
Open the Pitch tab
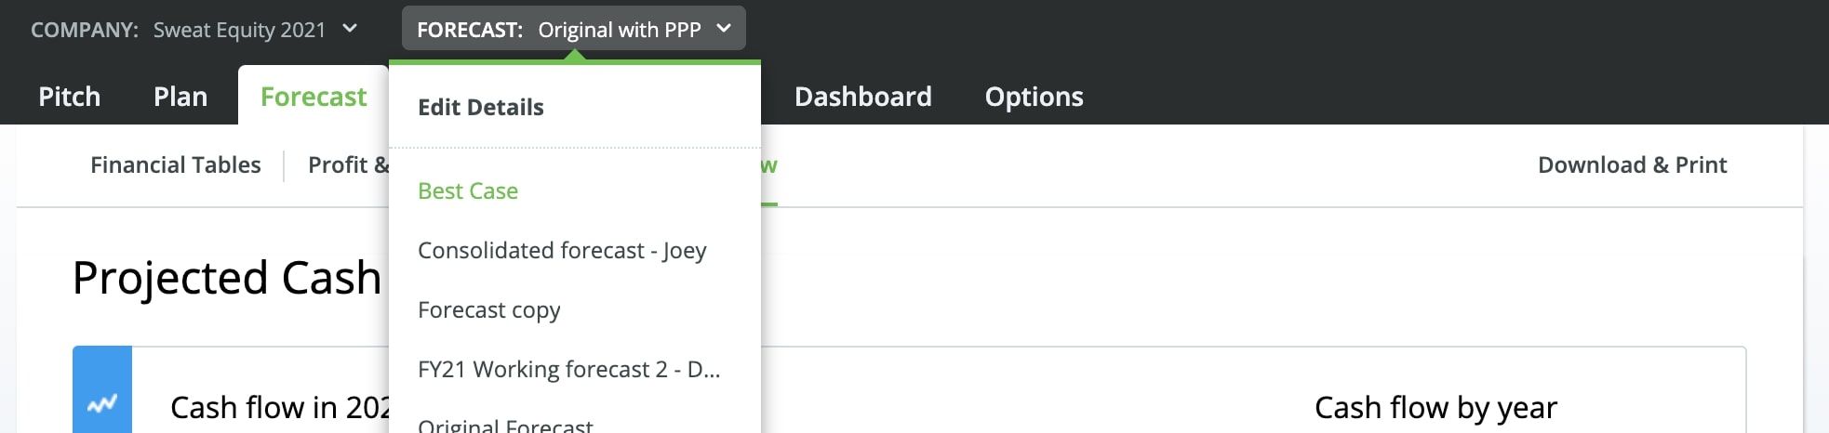coord(69,97)
